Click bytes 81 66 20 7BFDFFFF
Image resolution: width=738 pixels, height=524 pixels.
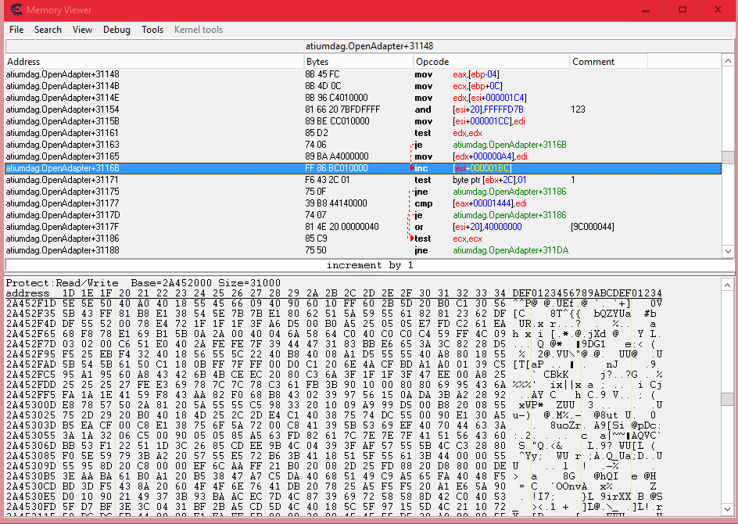[342, 109]
